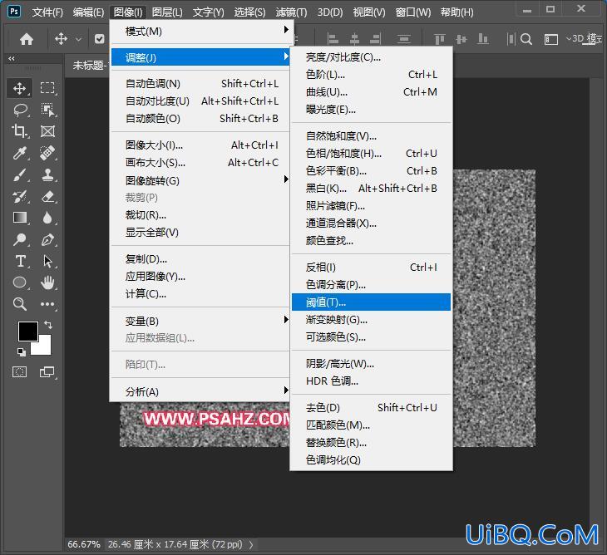Screen dimensions: 607x555
Task: Open the 滤镜(T) menu
Action: [291, 12]
